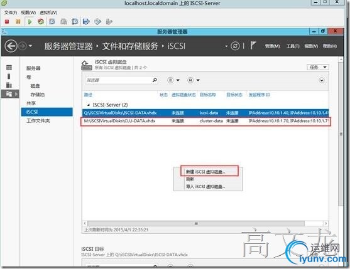Click the restart VM toolbar icon

(41, 21)
